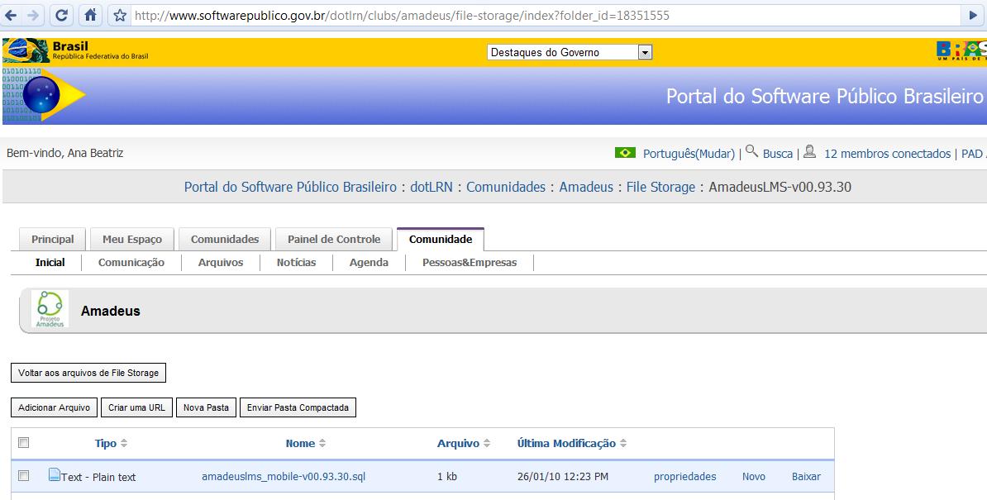The image size is (987, 500).
Task: Click the Brasil flag logo
Action: tap(26, 50)
